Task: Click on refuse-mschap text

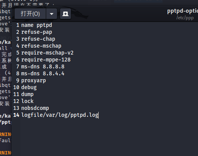Action: [41, 46]
